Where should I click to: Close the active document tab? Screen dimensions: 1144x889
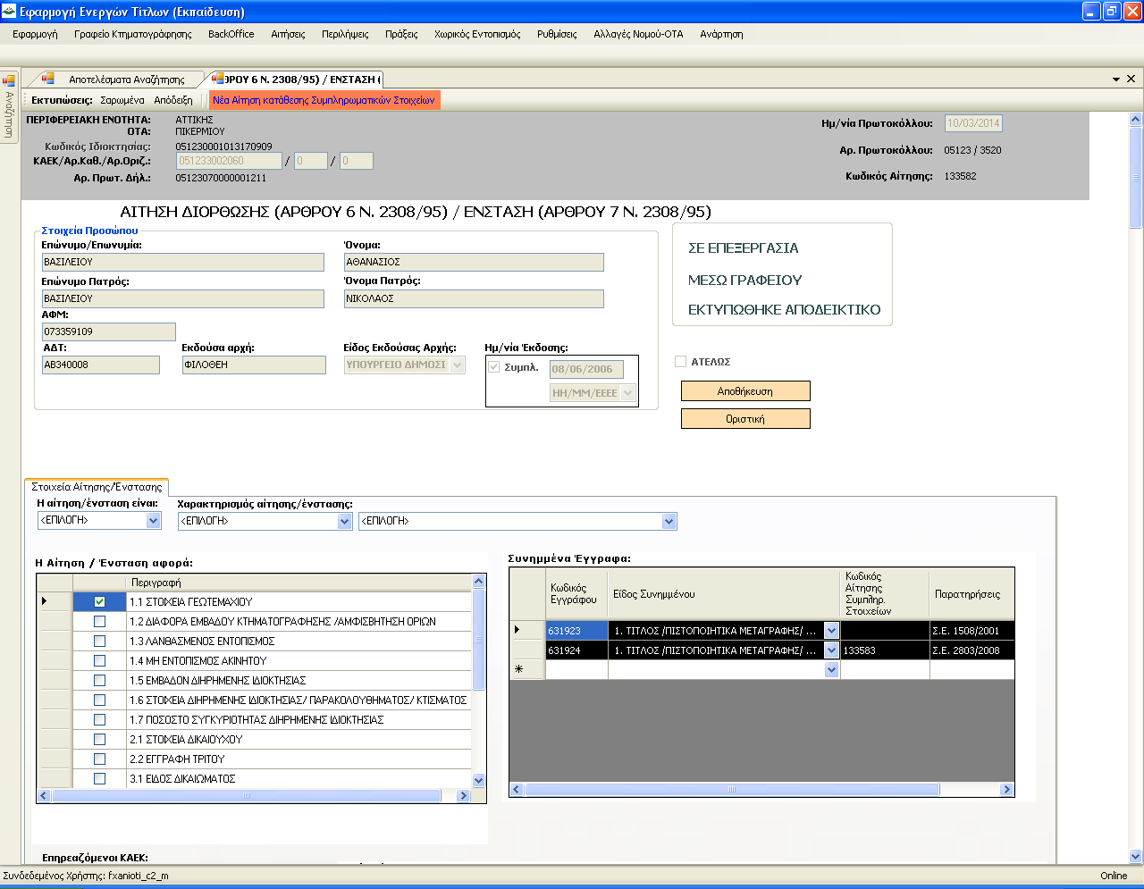tap(1131, 80)
